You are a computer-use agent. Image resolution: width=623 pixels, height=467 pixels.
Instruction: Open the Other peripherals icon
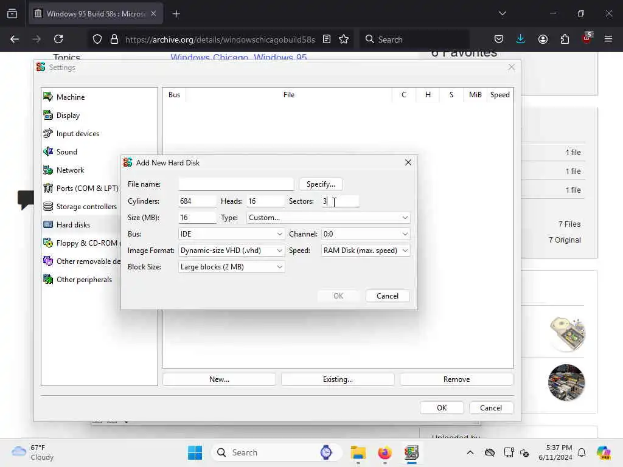pos(48,280)
